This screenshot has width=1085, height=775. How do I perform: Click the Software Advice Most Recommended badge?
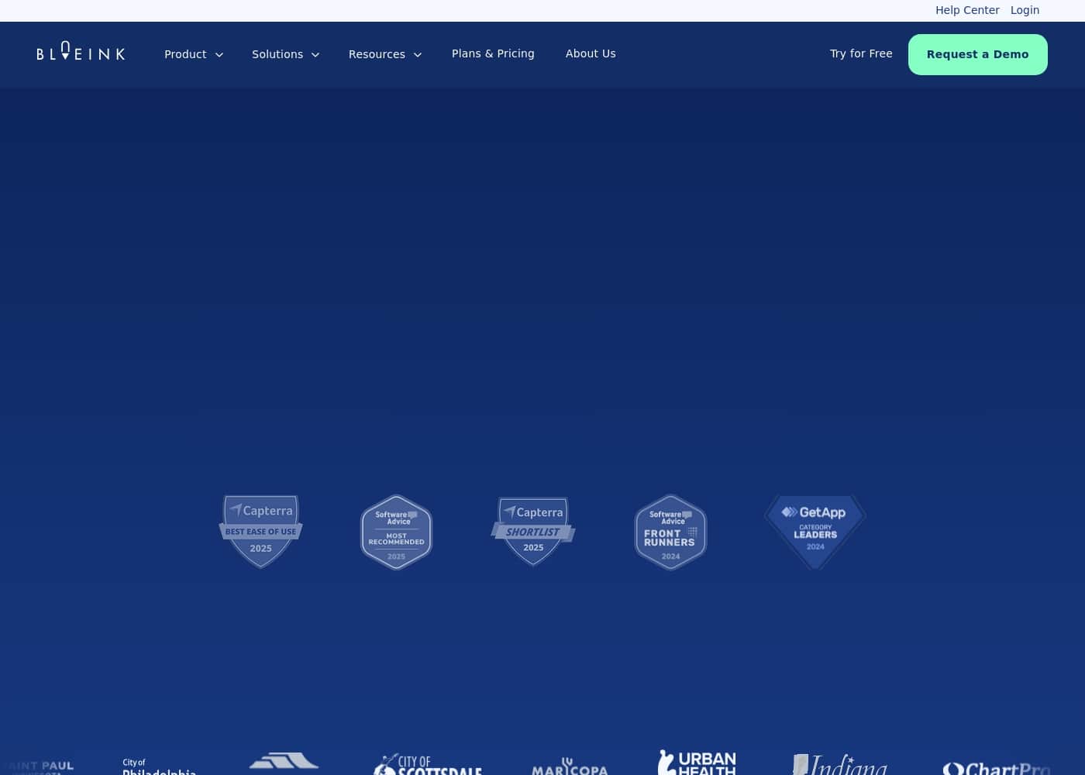point(396,532)
